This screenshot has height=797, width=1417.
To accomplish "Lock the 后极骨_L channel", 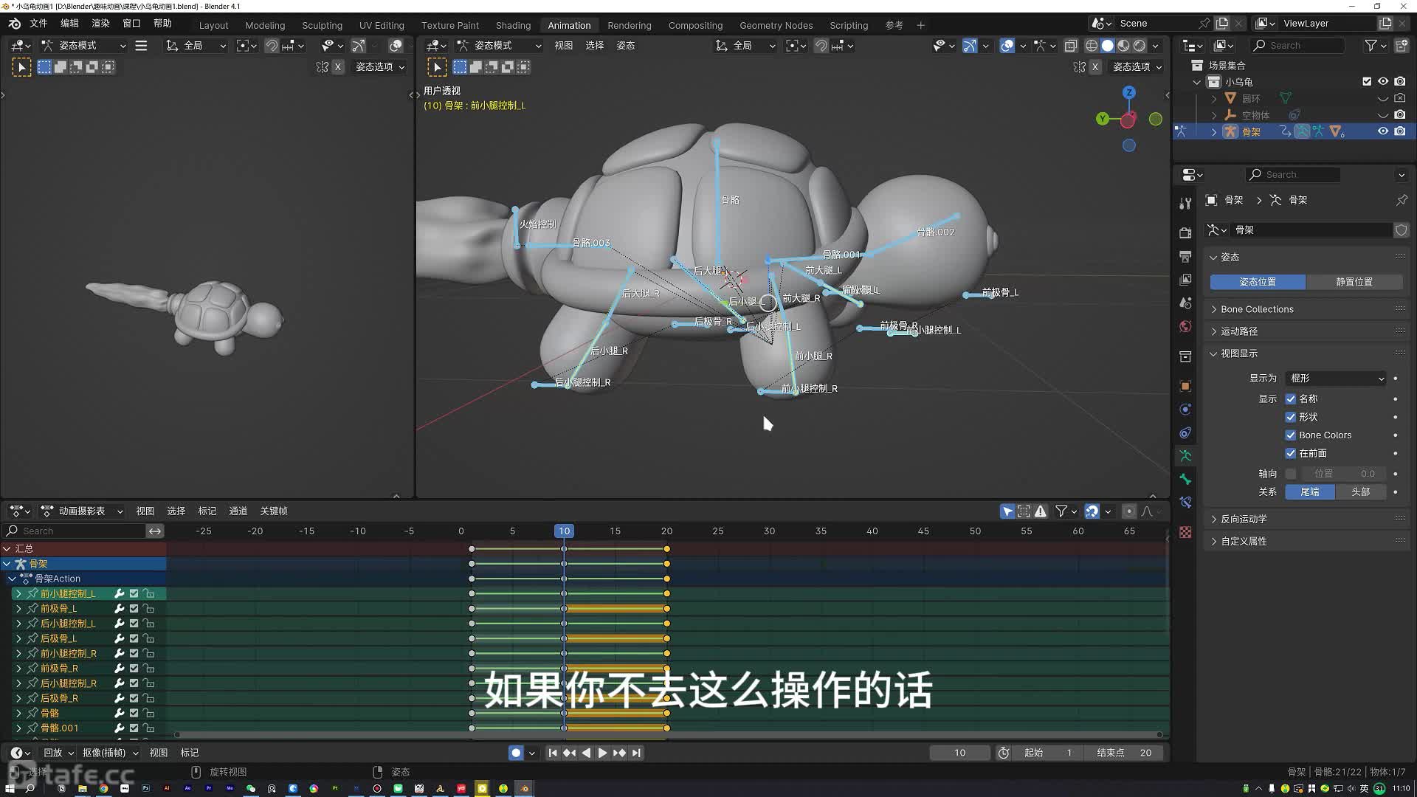I will (149, 638).
